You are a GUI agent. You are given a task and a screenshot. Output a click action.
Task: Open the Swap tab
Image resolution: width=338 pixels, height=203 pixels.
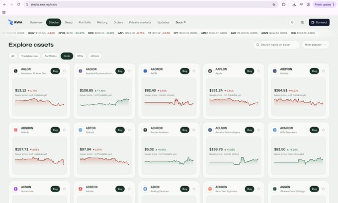point(69,22)
